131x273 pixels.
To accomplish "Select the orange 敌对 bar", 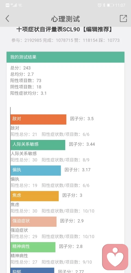I will click(38, 119).
